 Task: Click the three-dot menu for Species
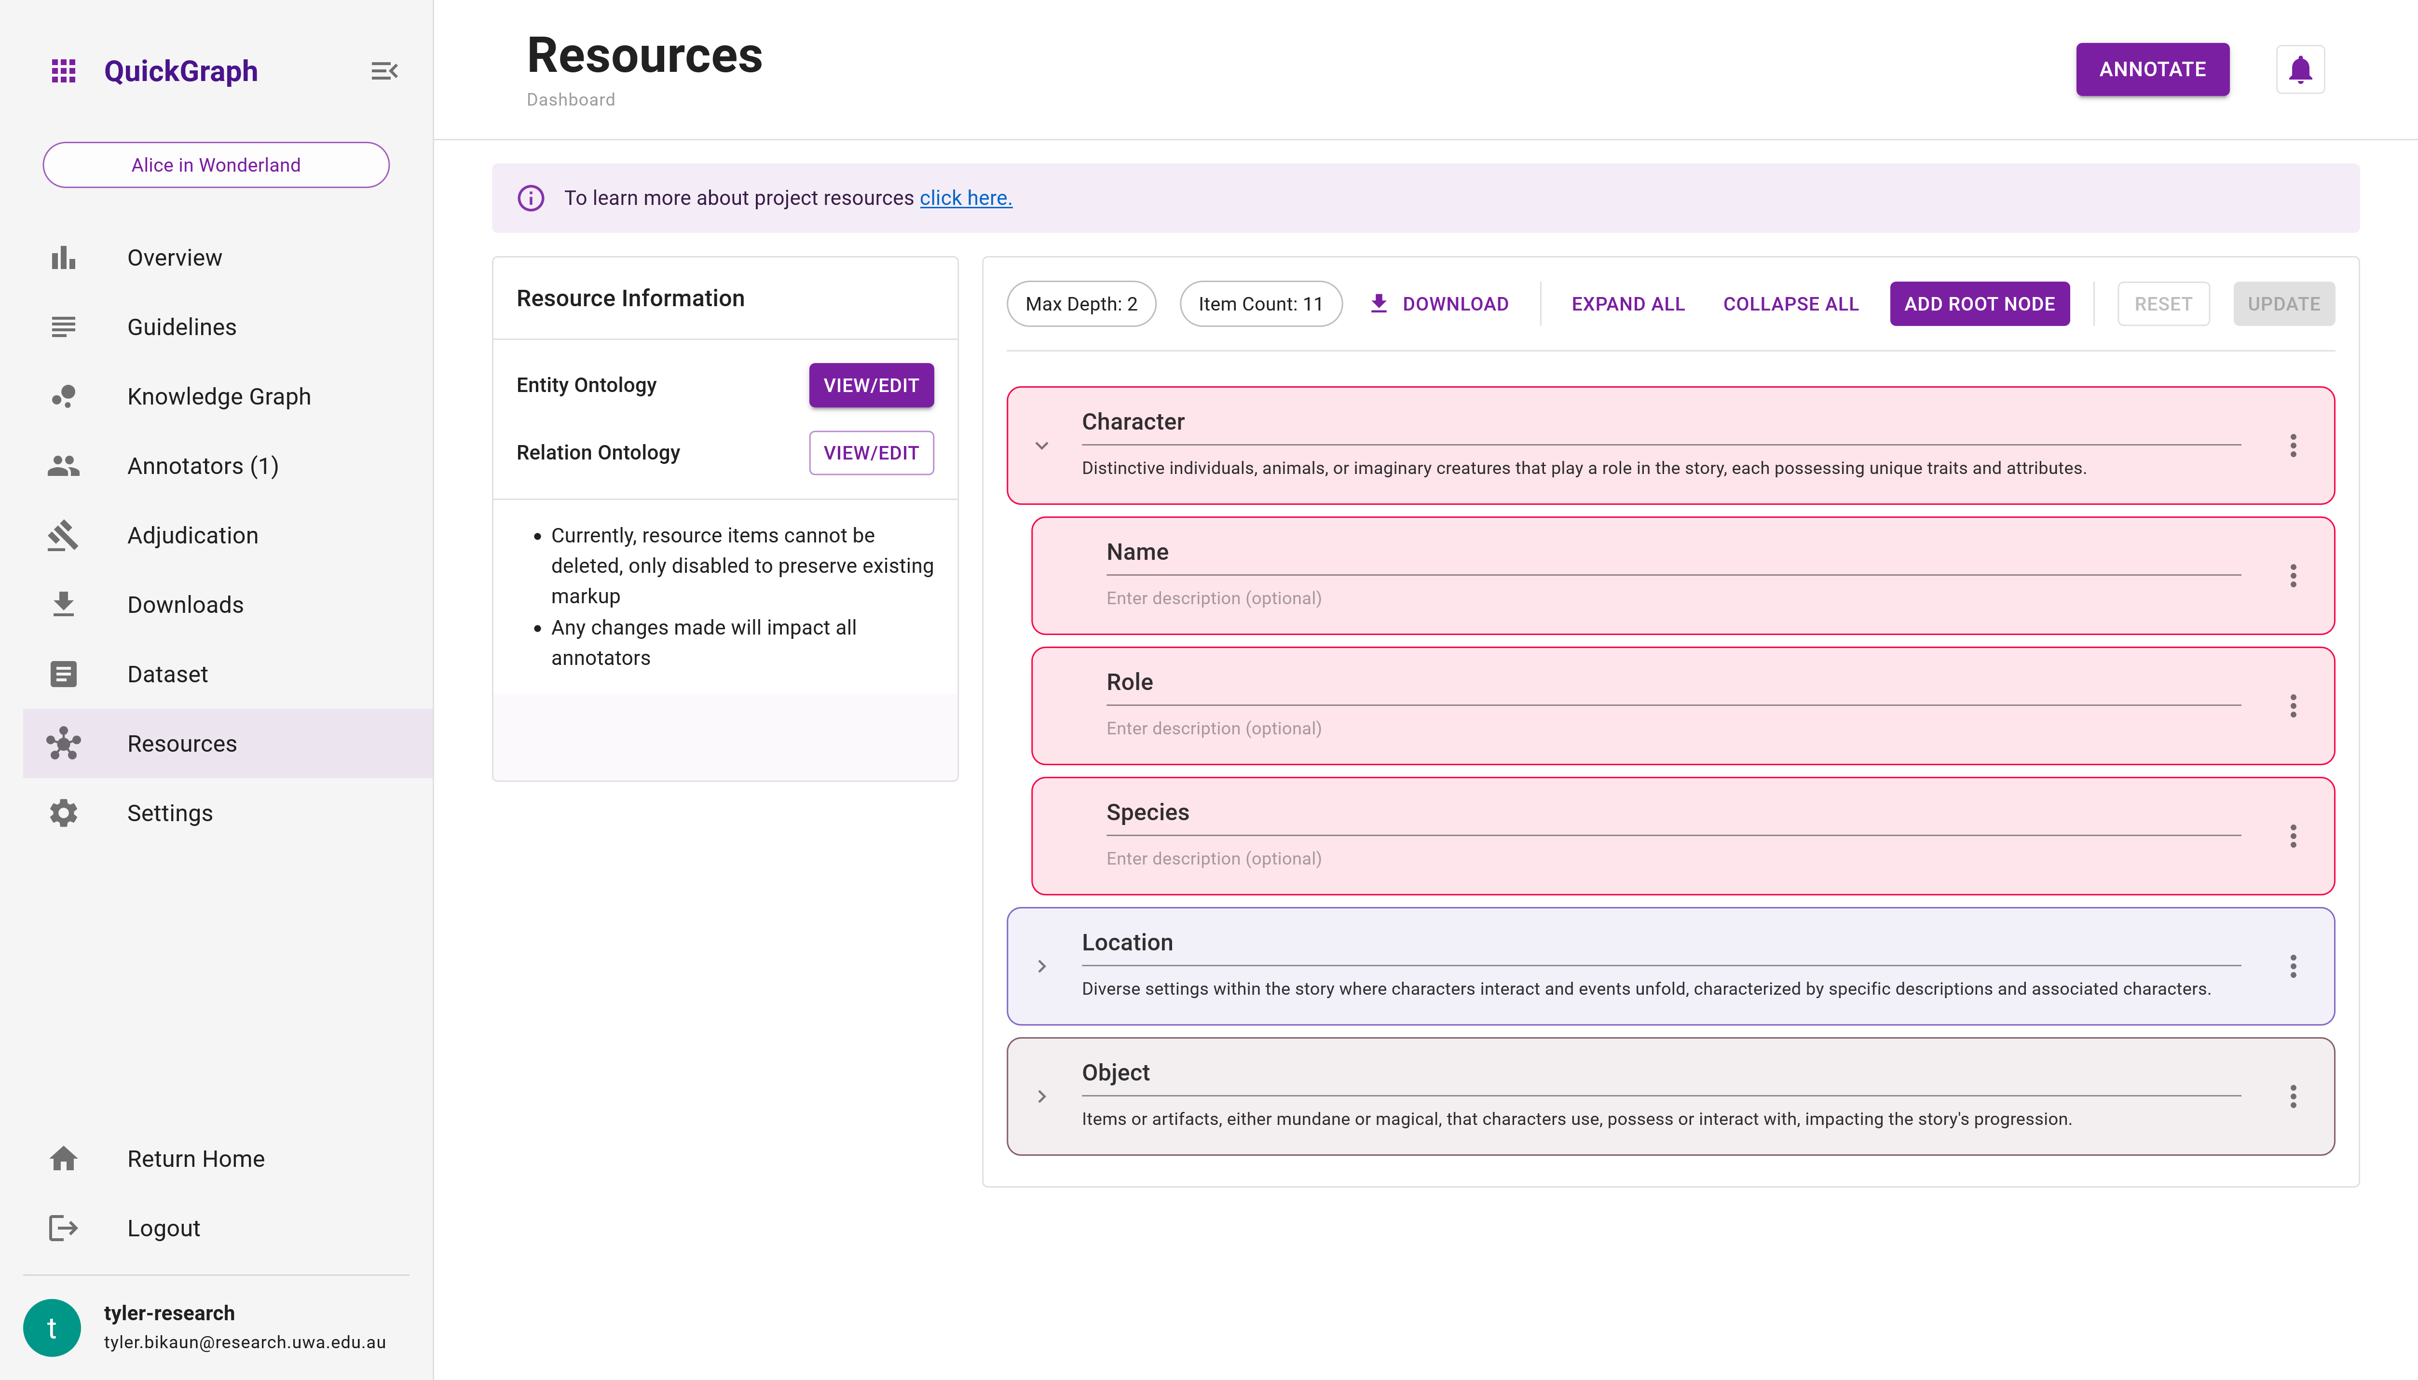tap(2294, 835)
